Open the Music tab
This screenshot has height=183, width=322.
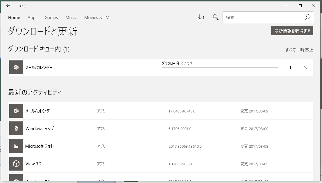tap(71, 18)
